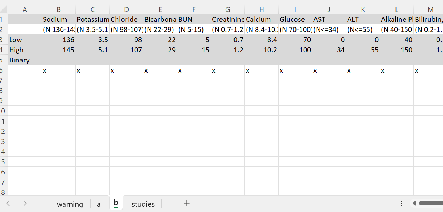The width and height of the screenshot is (443, 212).
Task: Select the Sodium High value 145 cell
Action: pyautogui.click(x=58, y=50)
